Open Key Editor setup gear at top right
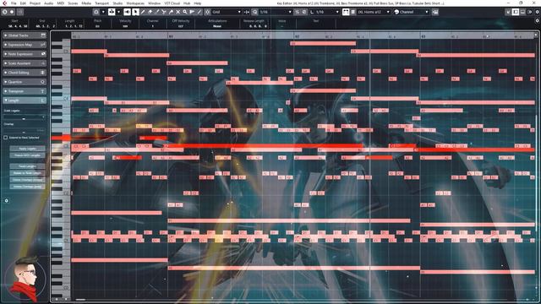Screen dimensions: 541x304 [537, 12]
